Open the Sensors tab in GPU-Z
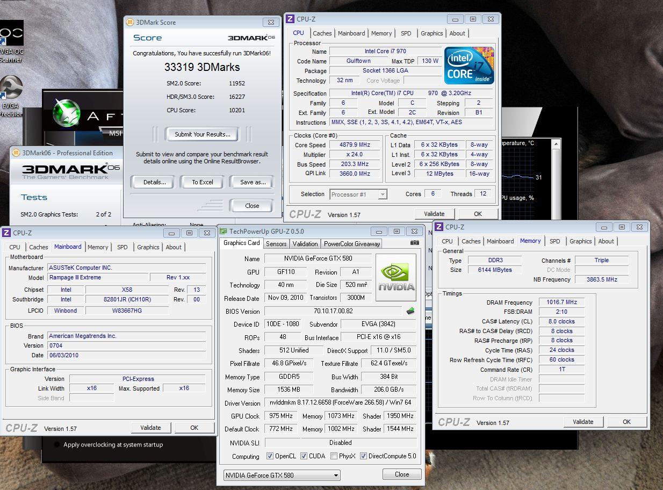 (x=276, y=243)
